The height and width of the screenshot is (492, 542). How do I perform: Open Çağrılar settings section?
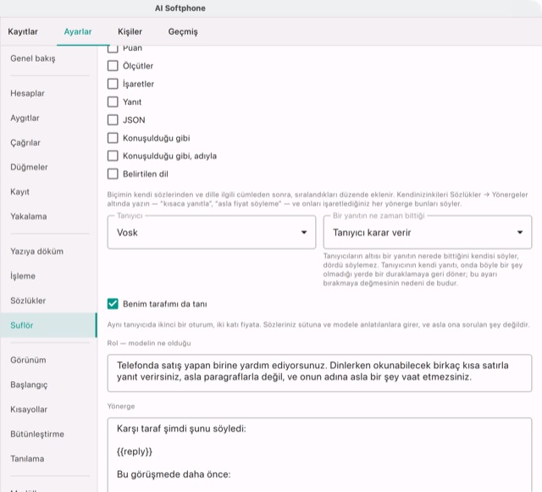(x=48, y=142)
